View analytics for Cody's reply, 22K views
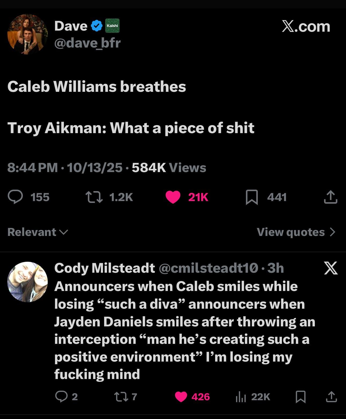346x419 pixels. (x=241, y=396)
